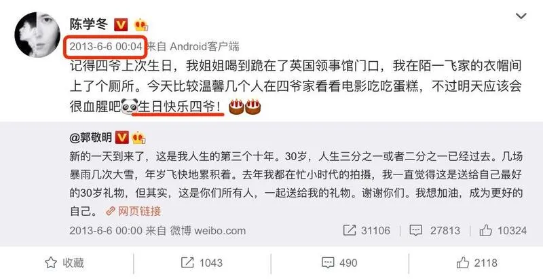Open quoted post's repost count 31106
The height and width of the screenshot is (279, 543).
coord(367,231)
